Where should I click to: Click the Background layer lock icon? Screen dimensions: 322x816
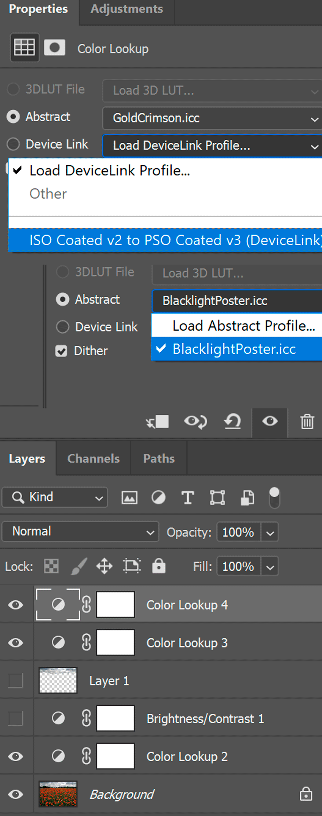point(306,794)
